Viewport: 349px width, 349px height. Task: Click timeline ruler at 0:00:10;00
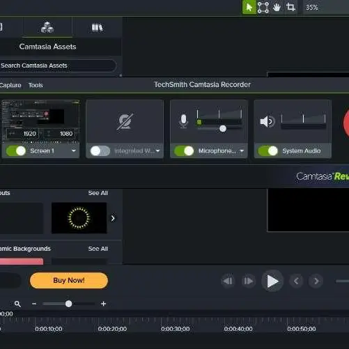(49, 329)
